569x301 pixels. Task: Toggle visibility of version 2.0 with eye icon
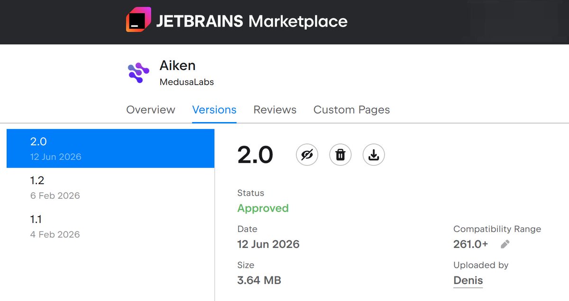[x=307, y=155]
